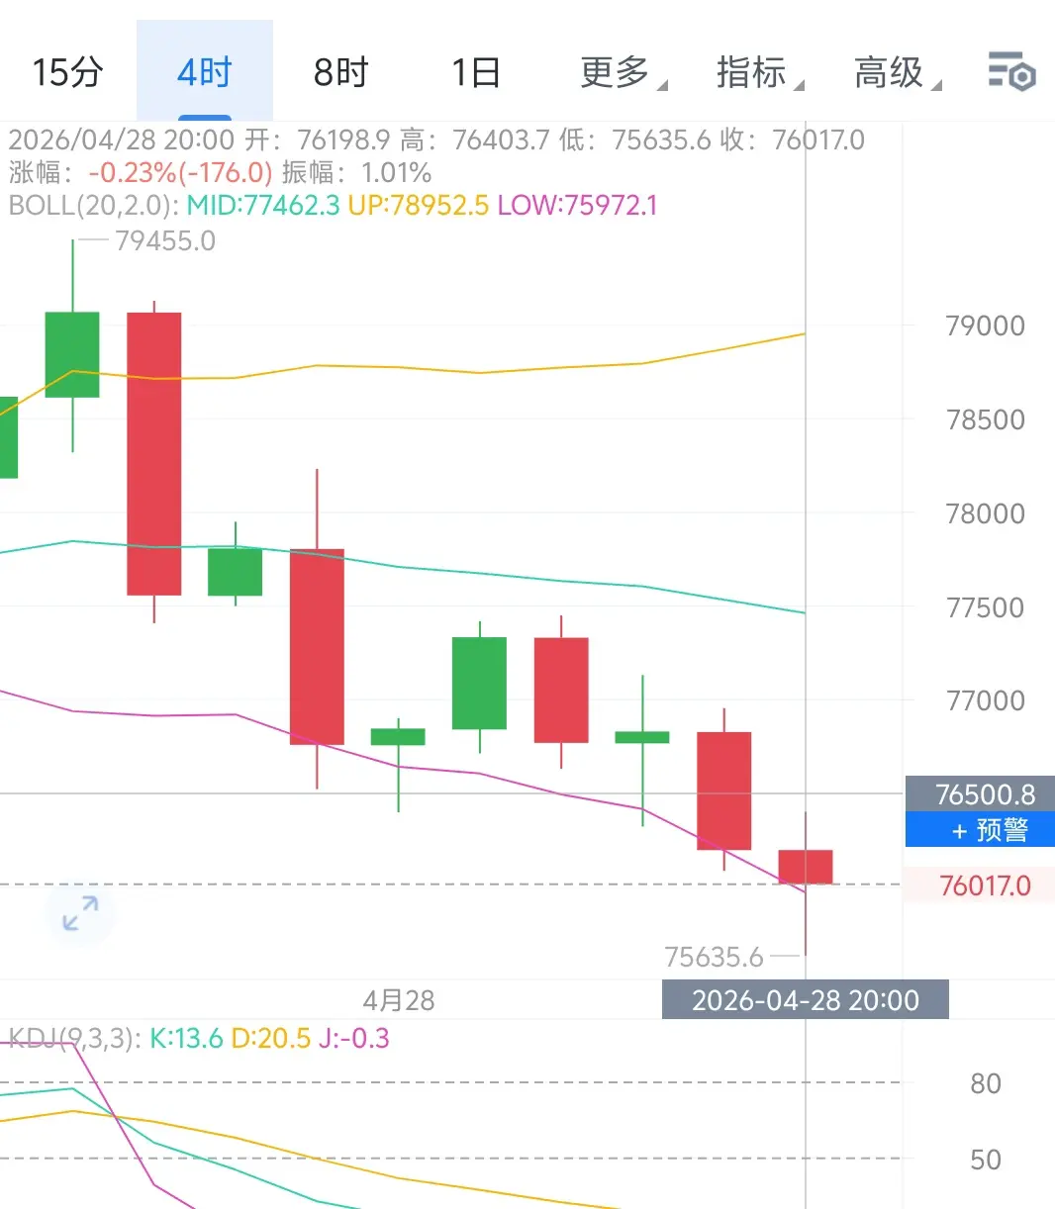The width and height of the screenshot is (1055, 1209).
Task: Click the 79000 price axis label
Action: [x=985, y=325]
